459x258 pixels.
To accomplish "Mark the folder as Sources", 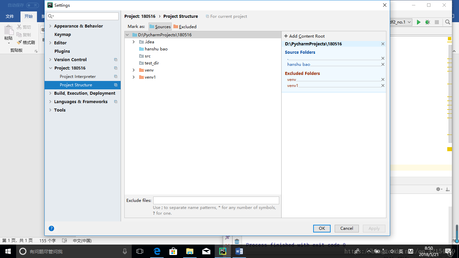I will (160, 27).
